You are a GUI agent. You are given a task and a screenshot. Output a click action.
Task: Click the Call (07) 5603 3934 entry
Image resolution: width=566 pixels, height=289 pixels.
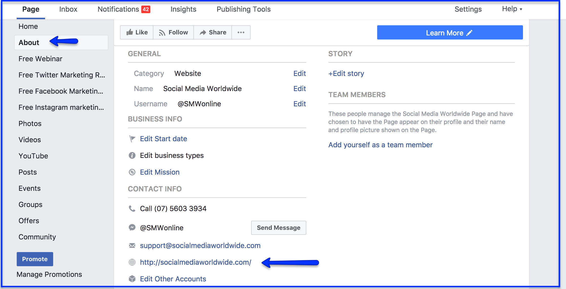pyautogui.click(x=173, y=209)
